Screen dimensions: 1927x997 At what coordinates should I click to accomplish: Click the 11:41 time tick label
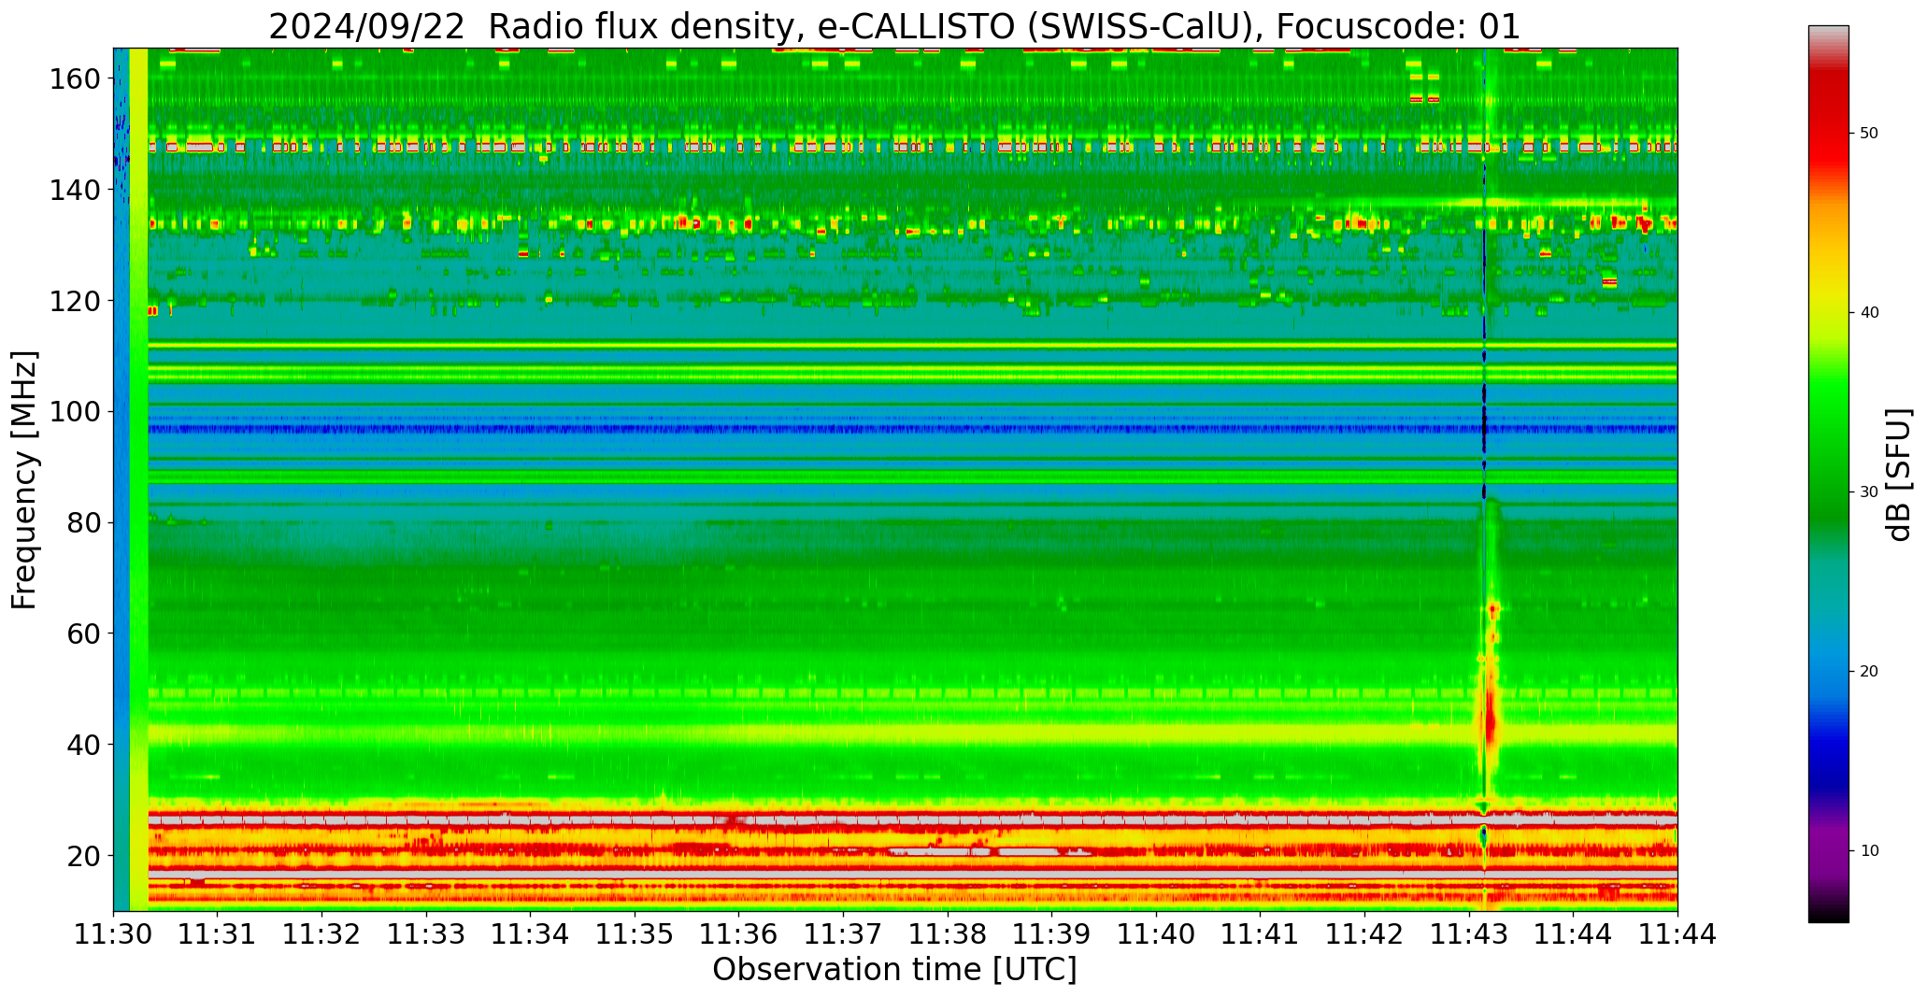coord(1260,933)
